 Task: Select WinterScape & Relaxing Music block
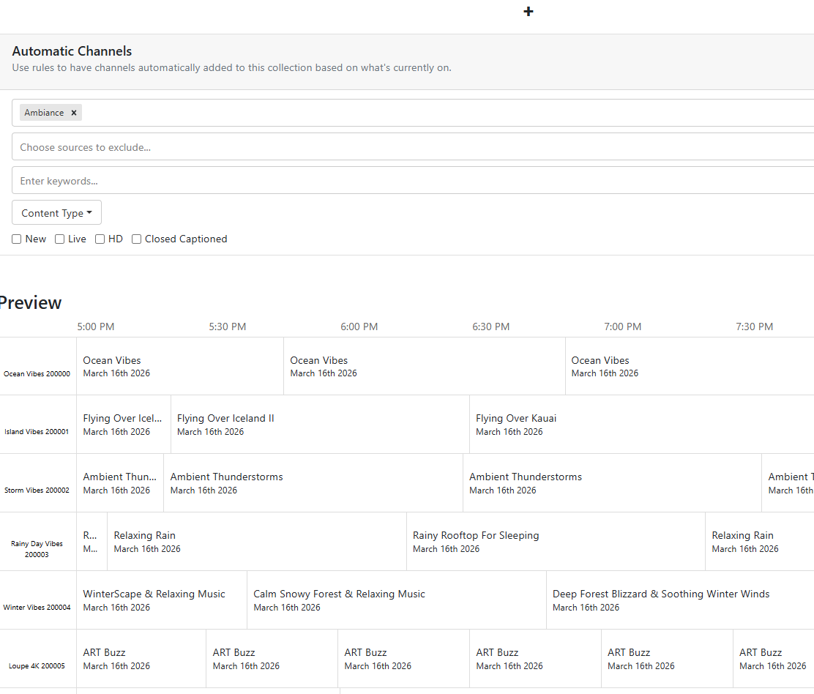point(154,600)
